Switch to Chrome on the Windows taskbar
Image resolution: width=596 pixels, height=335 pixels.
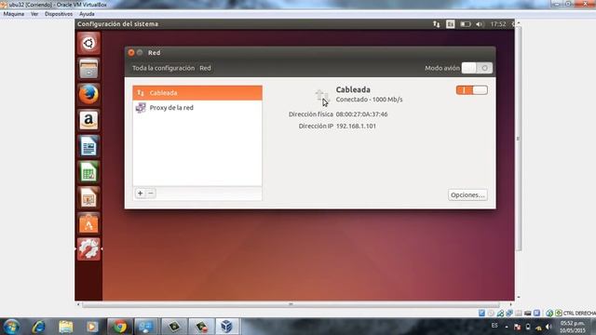[120, 327]
